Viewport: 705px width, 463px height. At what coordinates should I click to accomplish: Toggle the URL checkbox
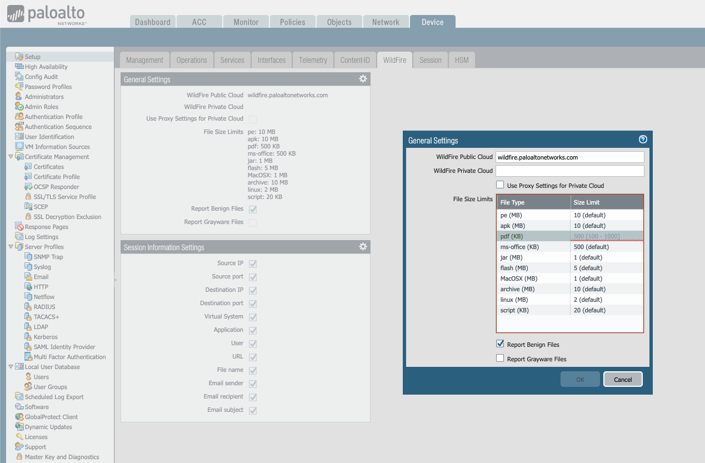(253, 357)
